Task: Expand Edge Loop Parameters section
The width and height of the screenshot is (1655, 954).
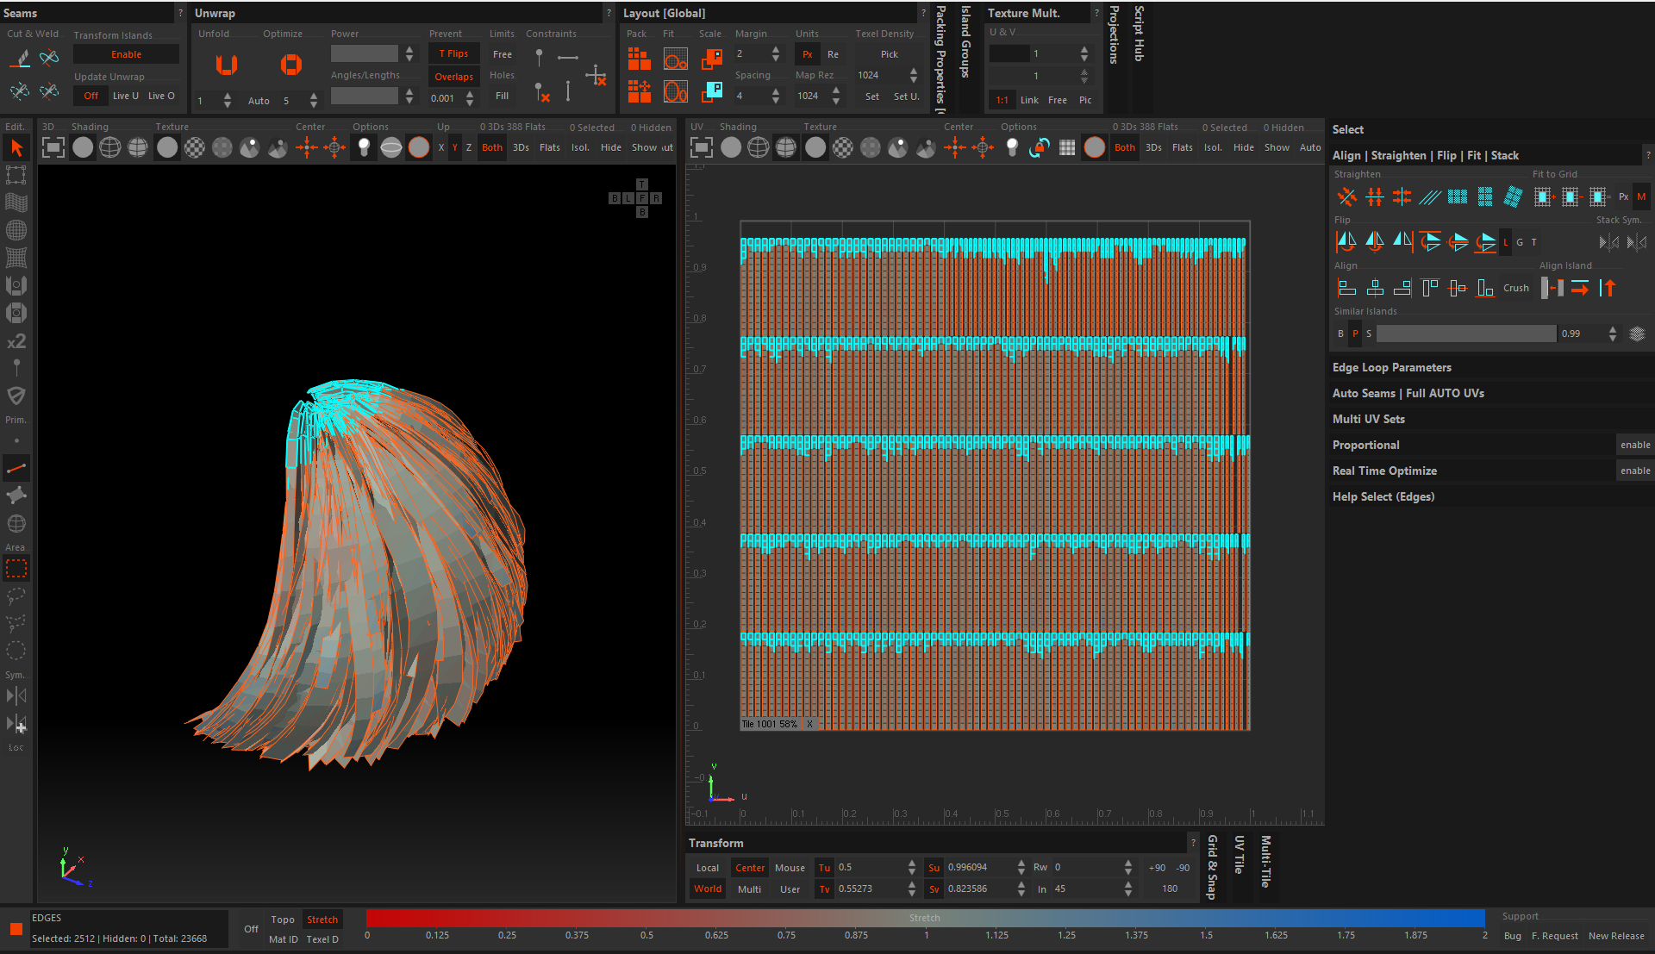Action: pos(1391,367)
